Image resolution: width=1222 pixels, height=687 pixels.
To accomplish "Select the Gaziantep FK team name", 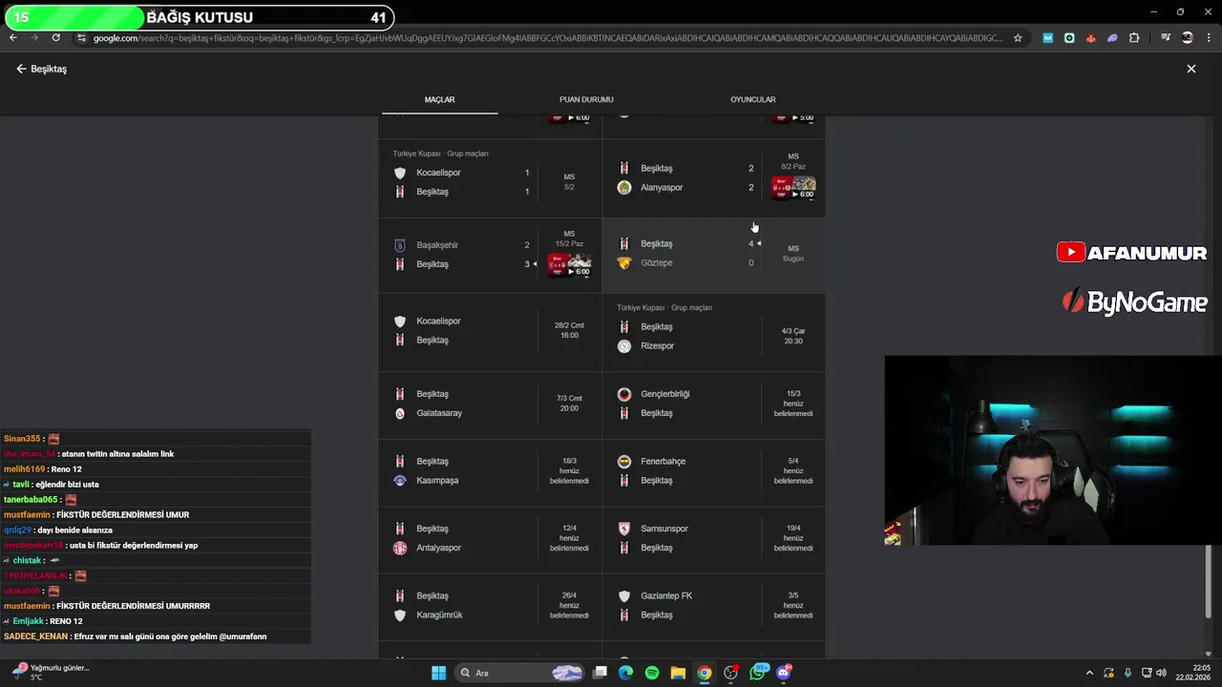I will (x=666, y=595).
